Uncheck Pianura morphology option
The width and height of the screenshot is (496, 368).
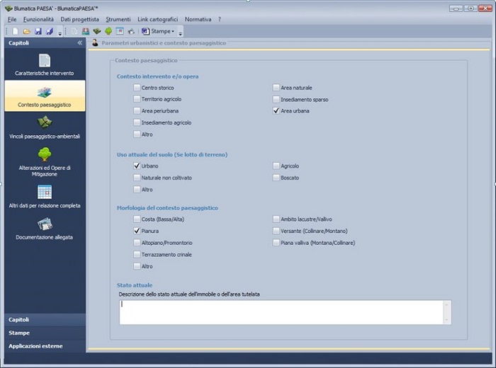[x=137, y=231]
